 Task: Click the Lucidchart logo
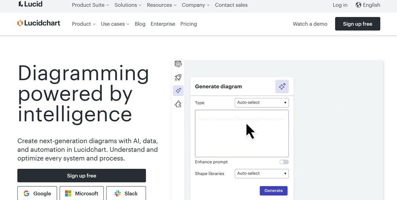39,24
